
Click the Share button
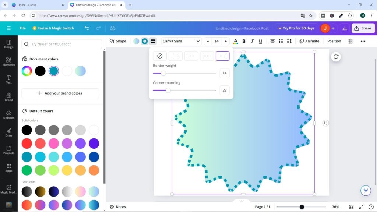pos(362,28)
